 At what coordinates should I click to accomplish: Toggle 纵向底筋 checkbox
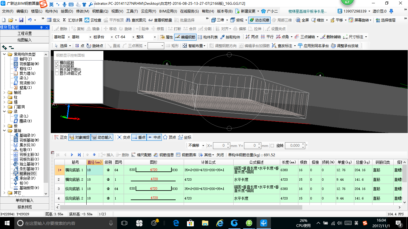click(57, 66)
